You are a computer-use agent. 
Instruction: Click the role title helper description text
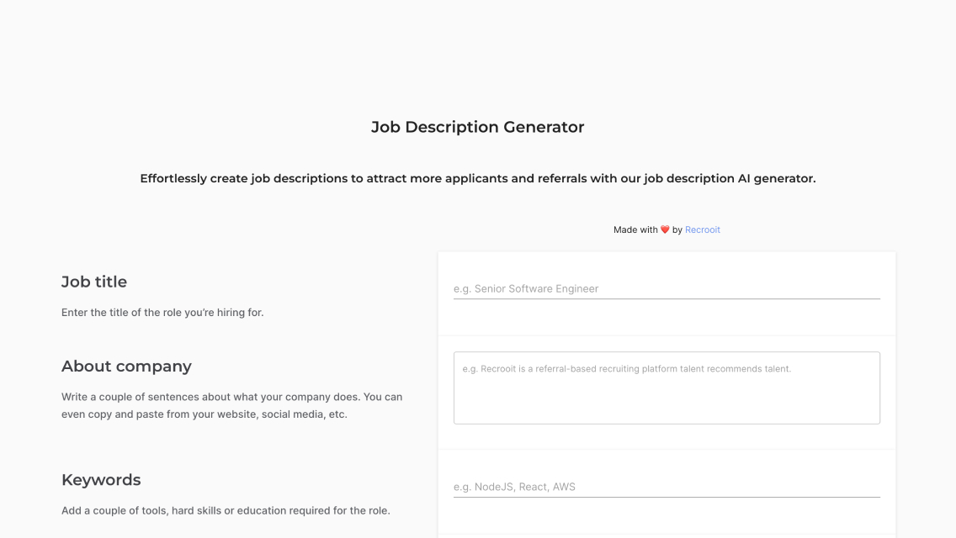click(x=162, y=312)
